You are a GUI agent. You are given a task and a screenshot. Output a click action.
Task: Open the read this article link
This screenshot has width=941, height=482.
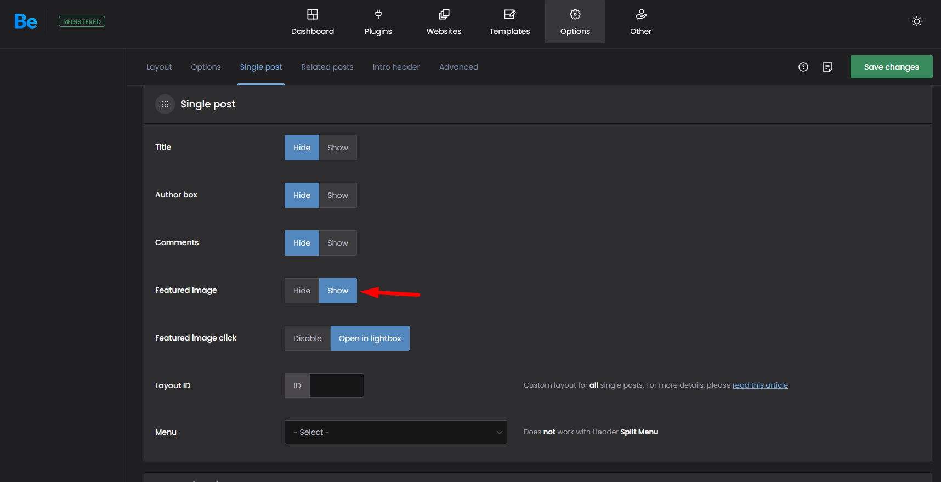(760, 385)
